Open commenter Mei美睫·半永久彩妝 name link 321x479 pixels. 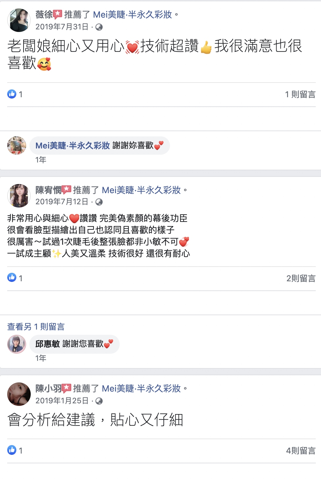click(x=73, y=146)
